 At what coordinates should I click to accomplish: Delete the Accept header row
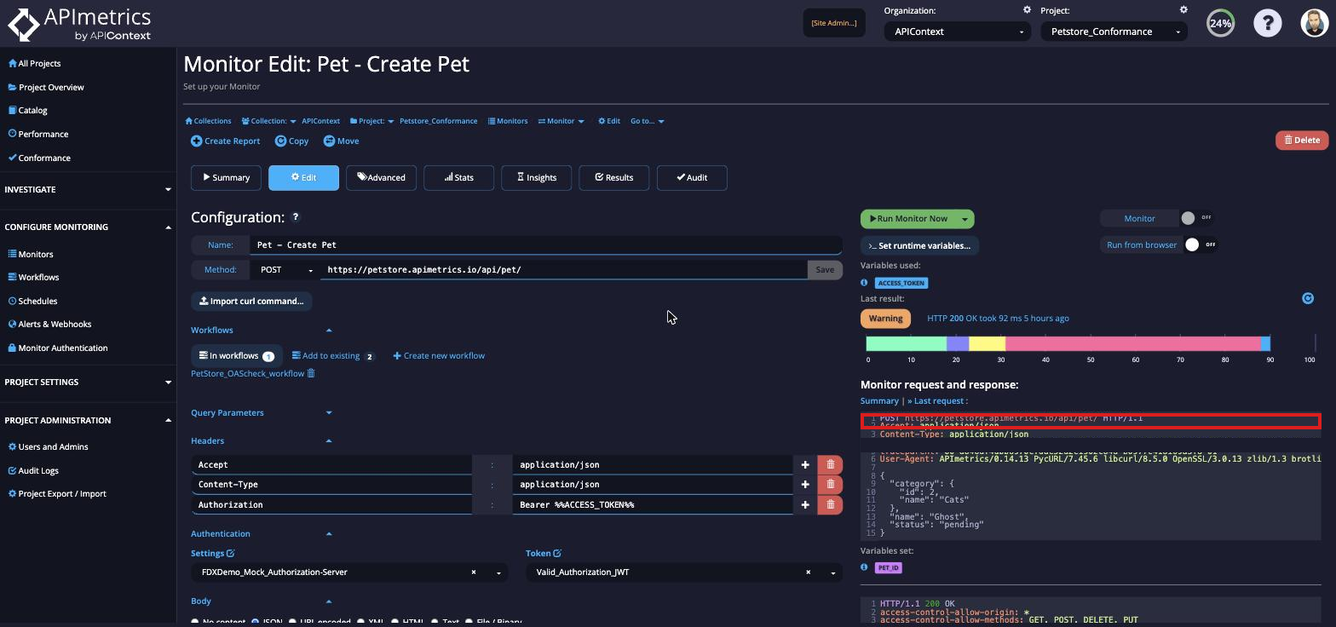pos(831,464)
